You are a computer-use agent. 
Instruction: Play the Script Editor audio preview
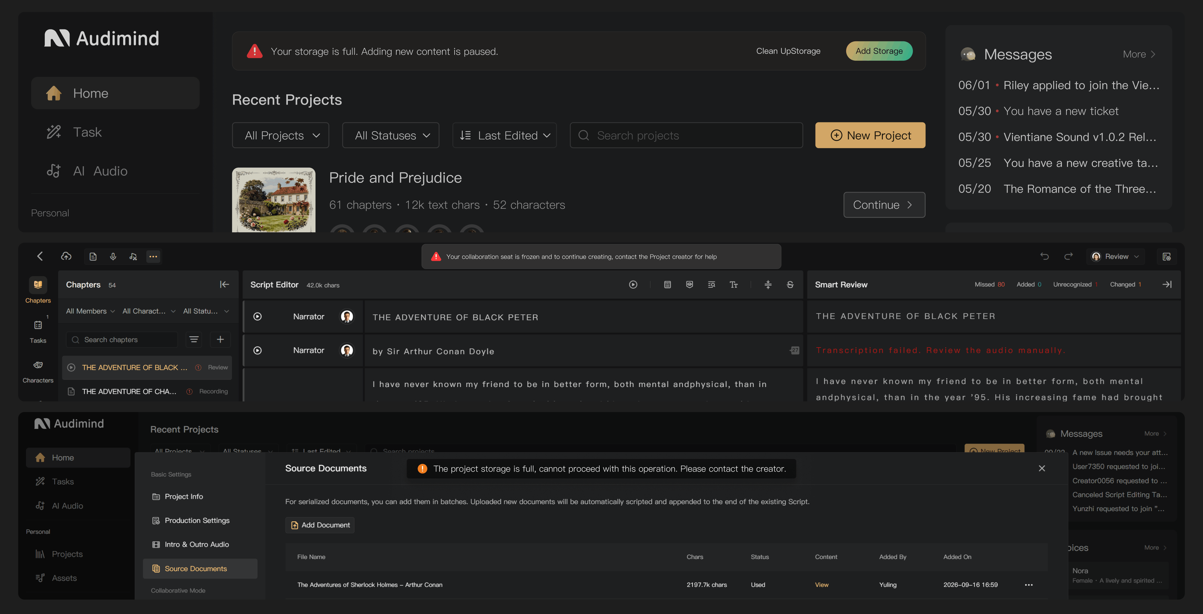point(633,285)
